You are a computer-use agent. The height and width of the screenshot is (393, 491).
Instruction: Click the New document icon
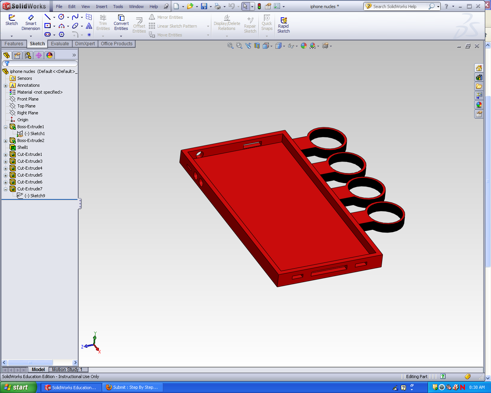(x=176, y=6)
